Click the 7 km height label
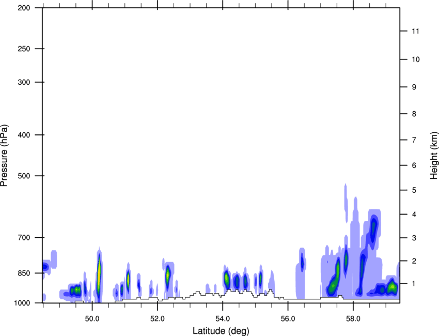The image size is (439, 336). 414,140
